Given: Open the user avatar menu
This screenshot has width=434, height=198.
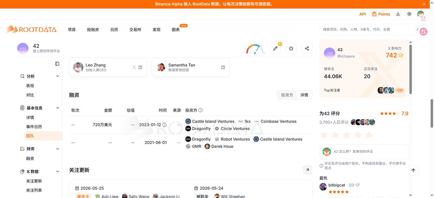Looking at the screenshot, I should click(421, 14).
